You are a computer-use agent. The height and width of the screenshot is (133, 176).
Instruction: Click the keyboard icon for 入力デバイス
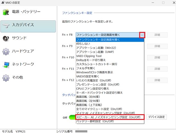(6, 26)
